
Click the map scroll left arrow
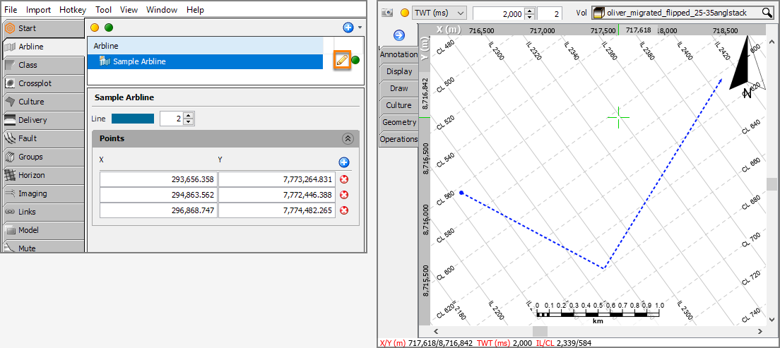click(436, 331)
